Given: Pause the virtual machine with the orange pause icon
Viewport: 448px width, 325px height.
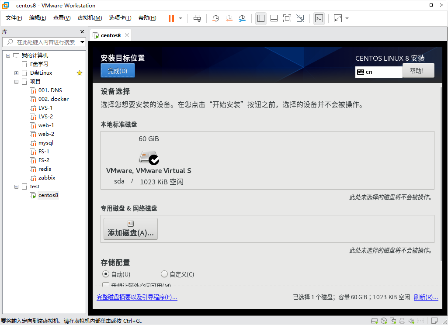Looking at the screenshot, I should click(x=171, y=18).
